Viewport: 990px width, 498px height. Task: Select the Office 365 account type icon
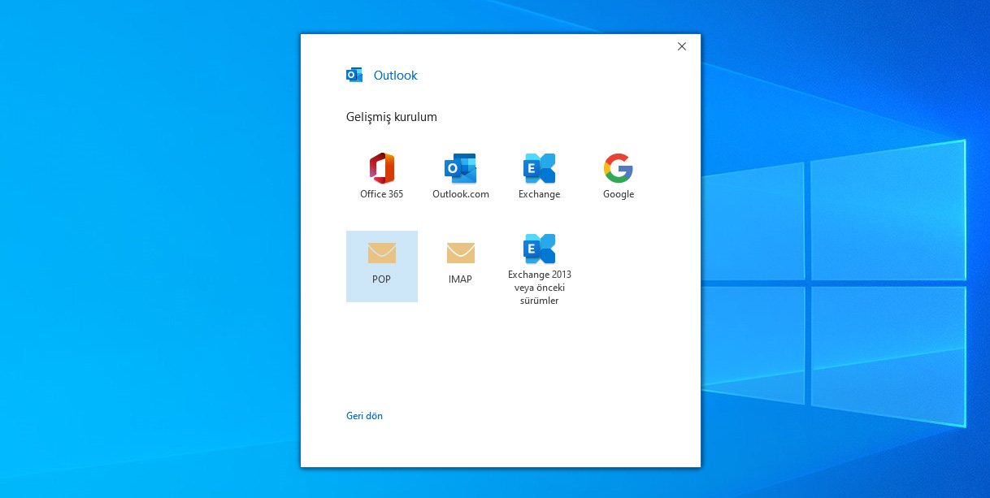coord(382,168)
